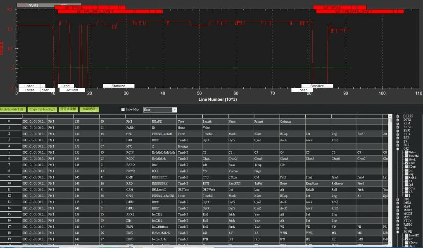Enable the Show Map checkbox
Image resolution: width=423 pixels, height=248 pixels.
point(123,110)
